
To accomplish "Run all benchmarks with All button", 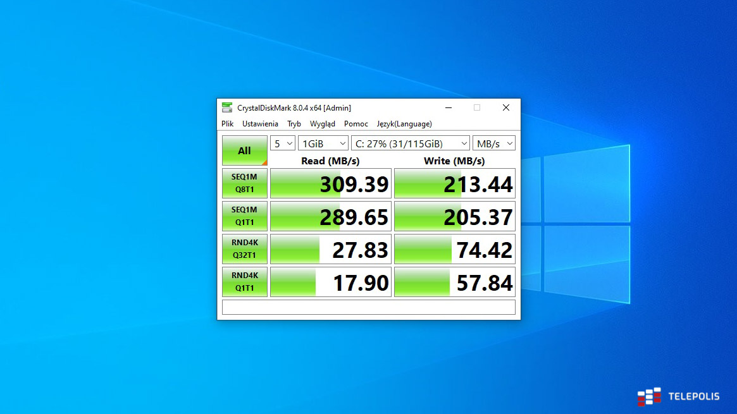I will point(244,150).
